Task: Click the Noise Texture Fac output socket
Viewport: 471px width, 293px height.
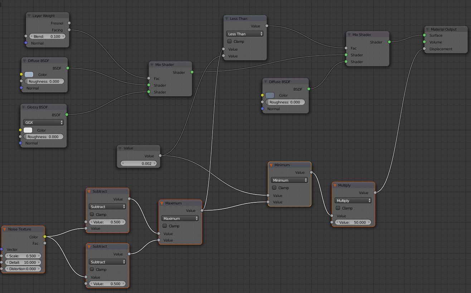Action: point(45,243)
